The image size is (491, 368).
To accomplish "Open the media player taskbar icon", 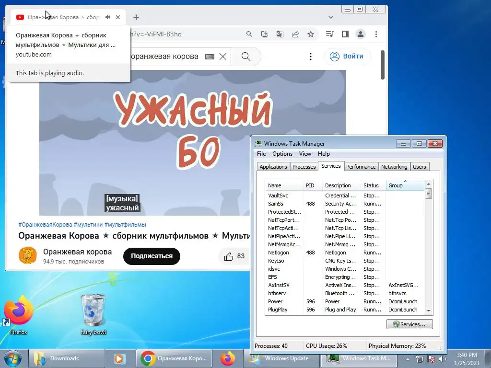I will point(119,358).
